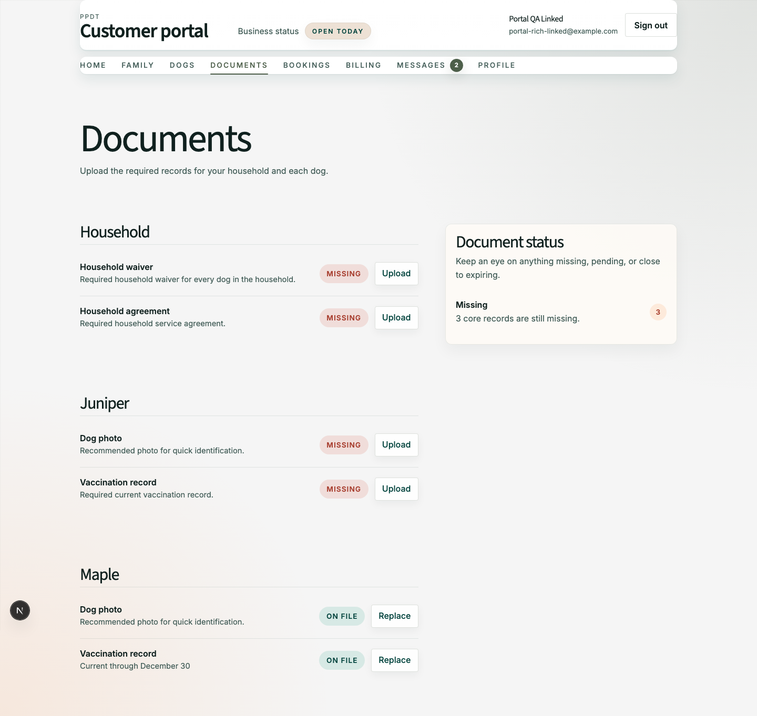The image size is (757, 716).
Task: Click the On File badge for Maple's dog photo
Action: click(342, 616)
